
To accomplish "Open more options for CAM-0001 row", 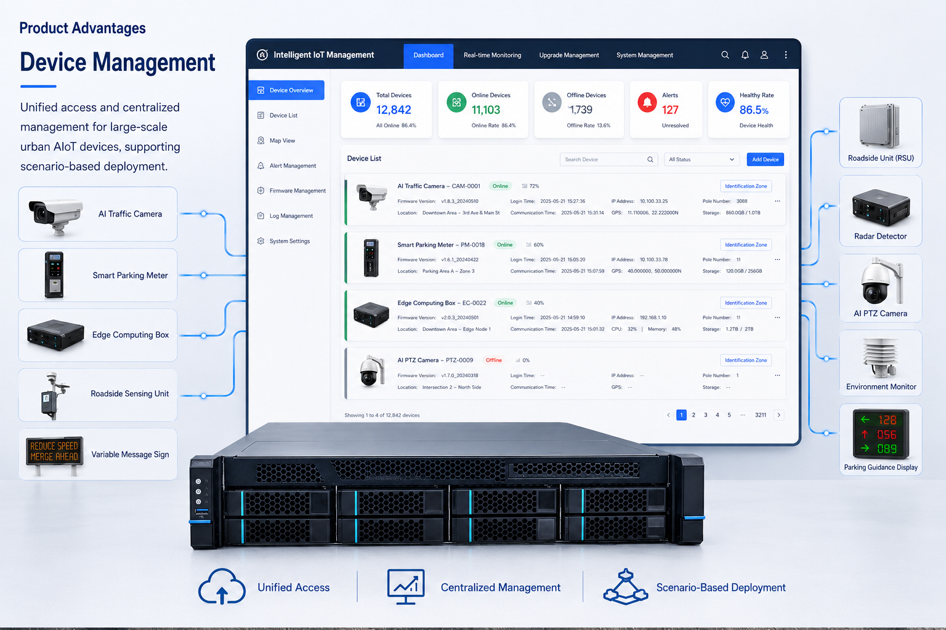I will (777, 201).
